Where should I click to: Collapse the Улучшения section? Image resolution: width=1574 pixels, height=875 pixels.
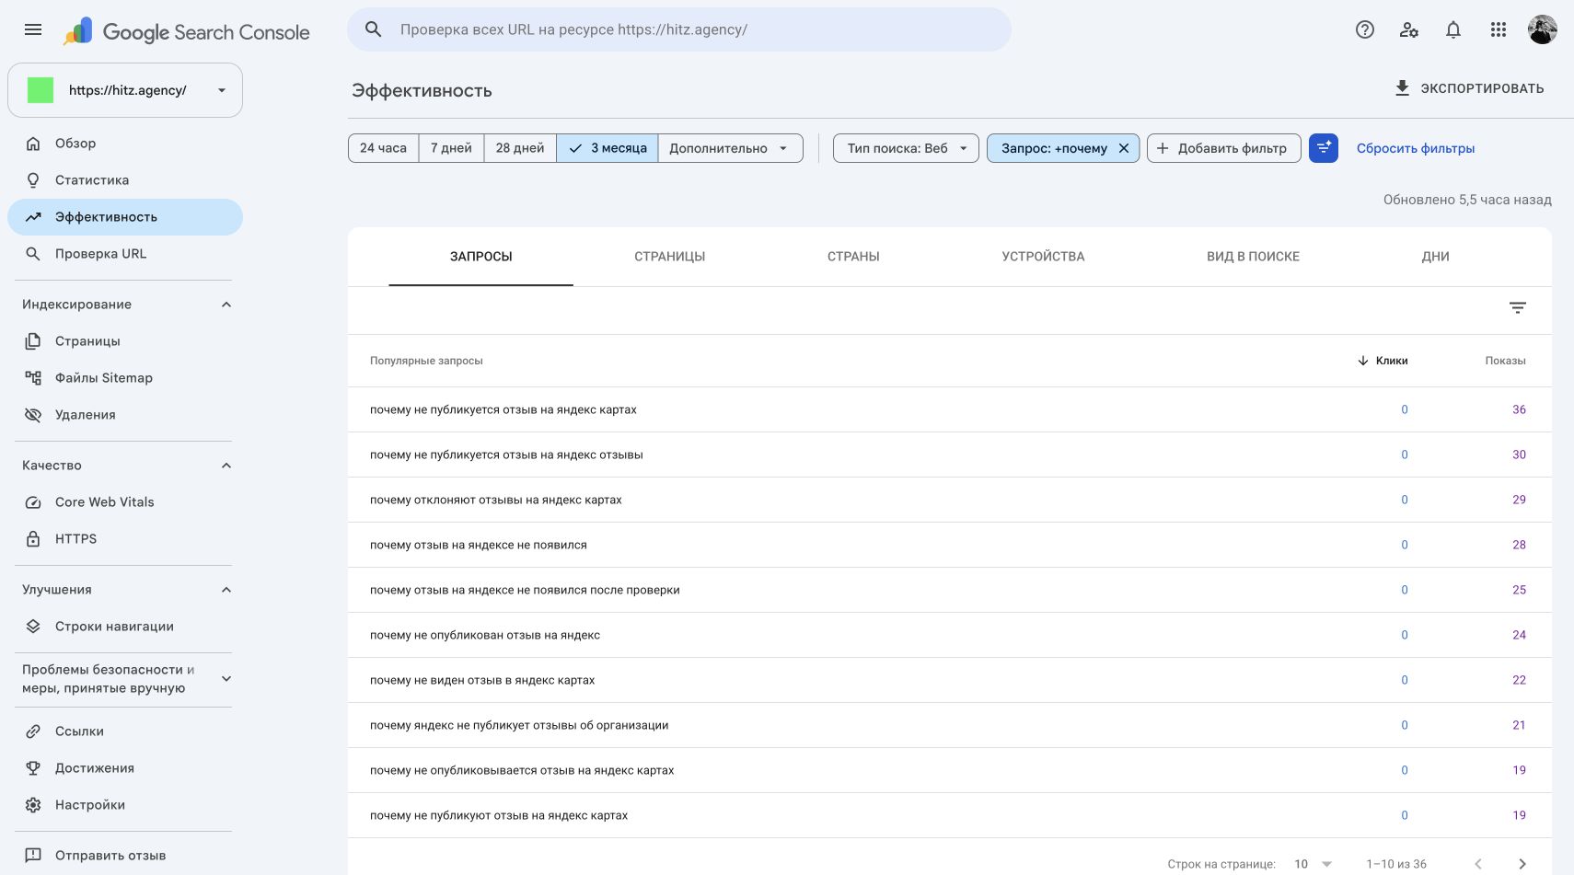click(226, 590)
